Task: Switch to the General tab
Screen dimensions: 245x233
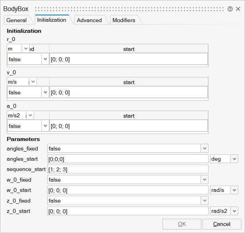Action: click(x=17, y=20)
